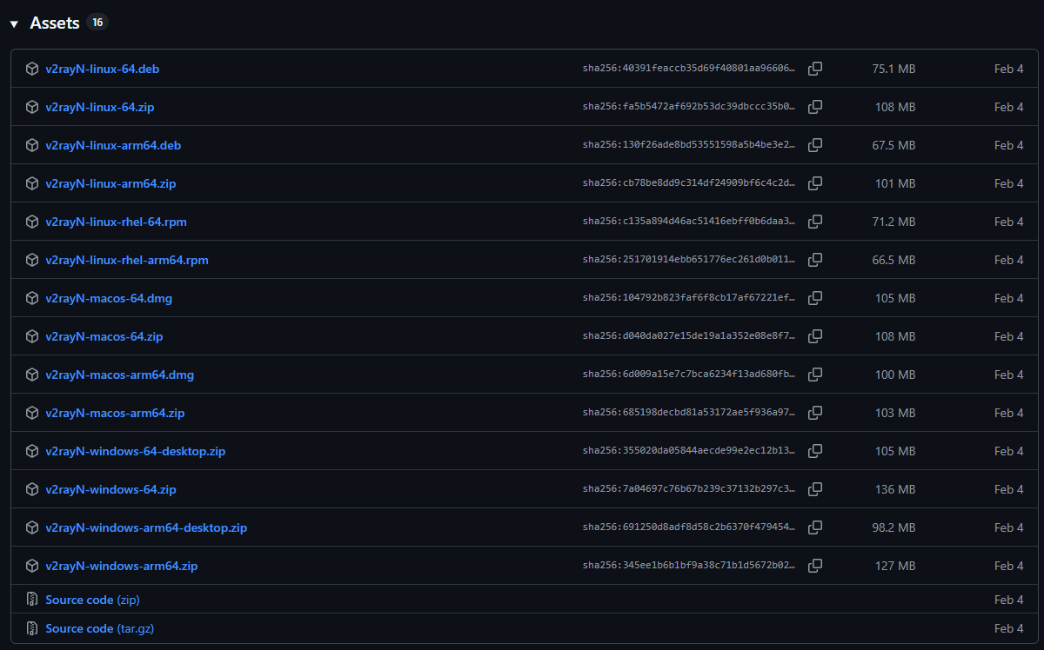
Task: Click sha256 hash text starting fa5b5472af
Action: click(x=689, y=107)
